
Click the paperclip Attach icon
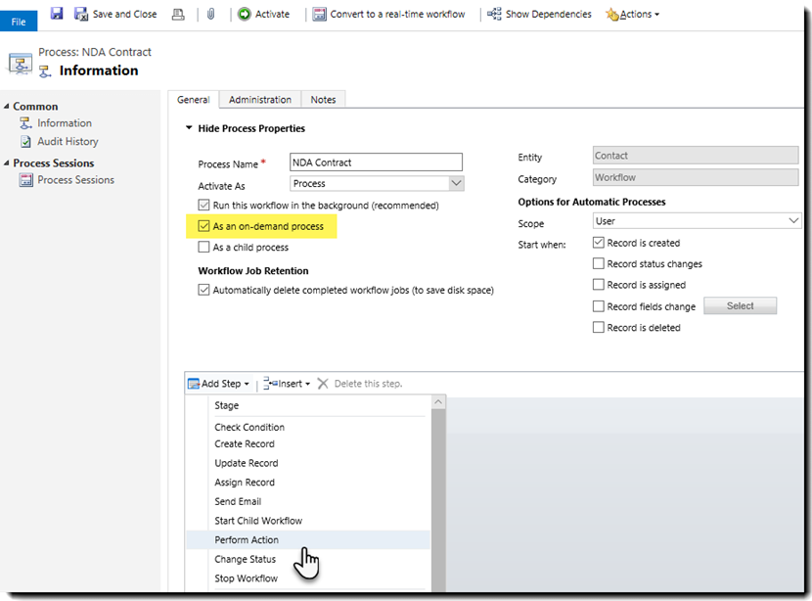(x=207, y=14)
